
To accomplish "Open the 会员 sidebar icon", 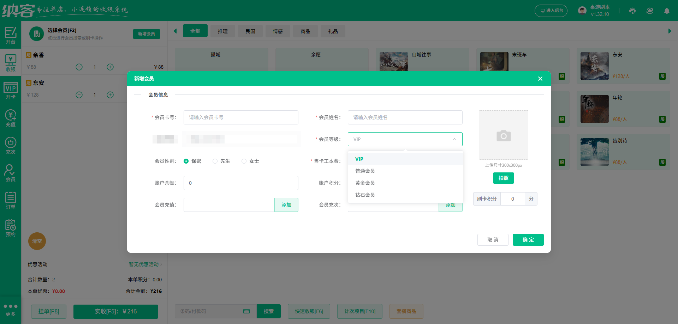I will [x=11, y=172].
